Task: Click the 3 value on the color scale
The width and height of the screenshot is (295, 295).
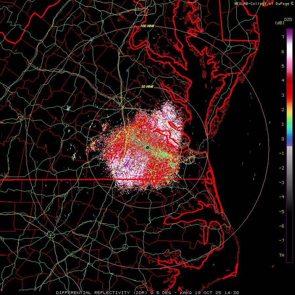Action: 283,95
